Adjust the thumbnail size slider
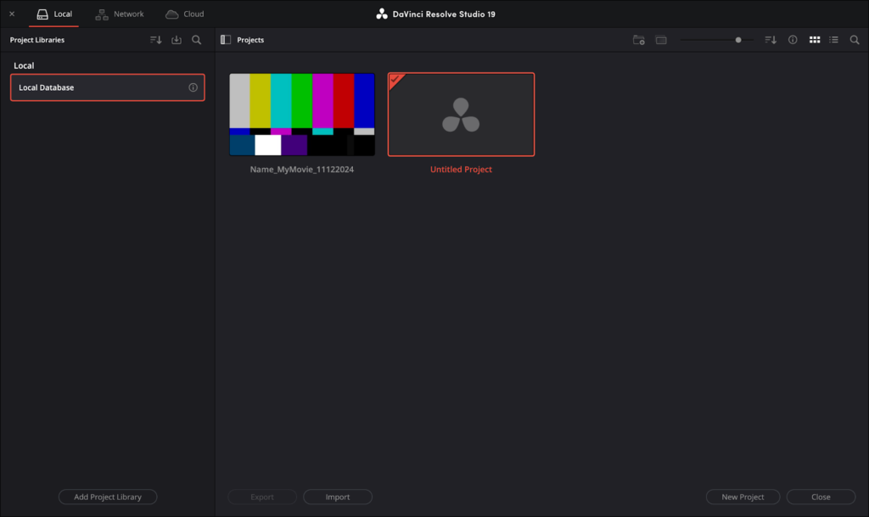869x517 pixels. tap(738, 40)
